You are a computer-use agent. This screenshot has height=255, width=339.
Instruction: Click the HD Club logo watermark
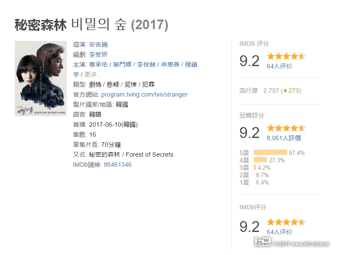(x=263, y=243)
